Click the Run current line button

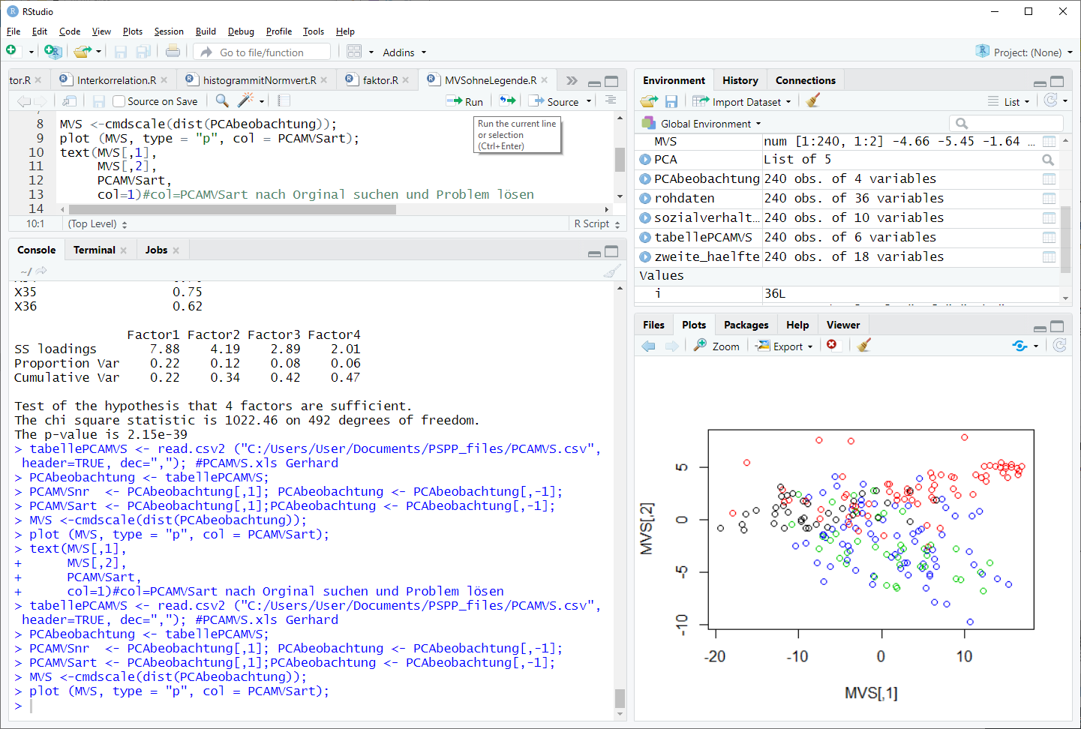click(465, 101)
